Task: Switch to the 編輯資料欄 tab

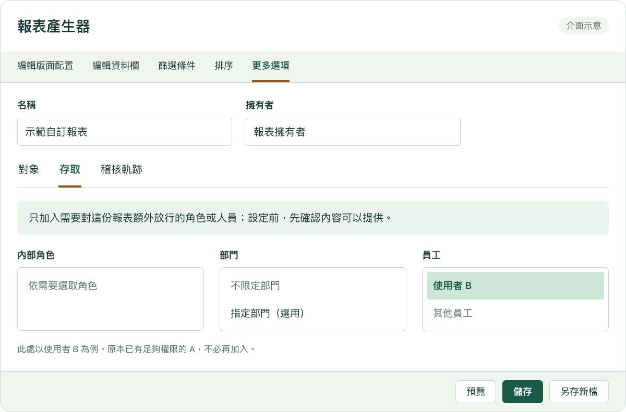Action: pyautogui.click(x=116, y=66)
